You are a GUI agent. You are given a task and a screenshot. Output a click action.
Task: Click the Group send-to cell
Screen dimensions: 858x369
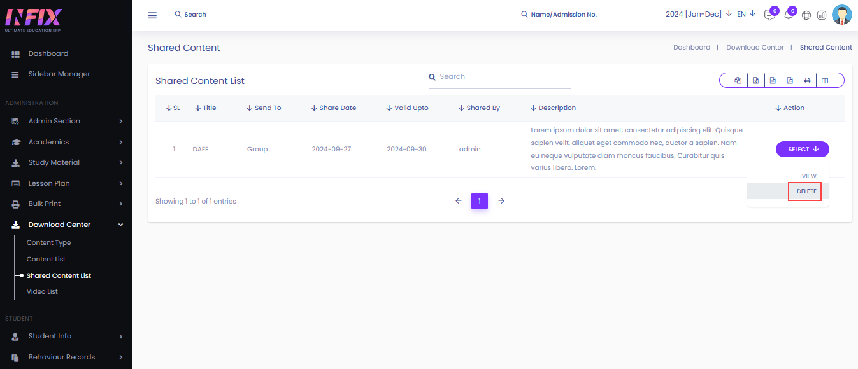pyautogui.click(x=257, y=150)
